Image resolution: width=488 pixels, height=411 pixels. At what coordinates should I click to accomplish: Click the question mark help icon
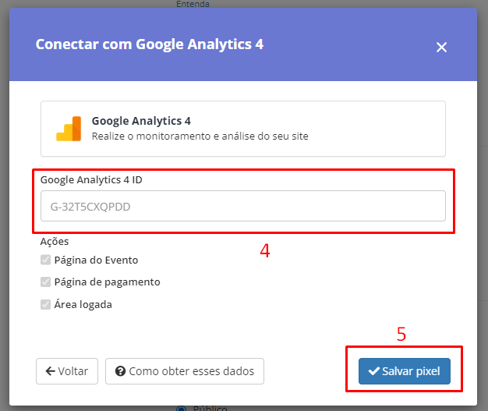tap(120, 370)
